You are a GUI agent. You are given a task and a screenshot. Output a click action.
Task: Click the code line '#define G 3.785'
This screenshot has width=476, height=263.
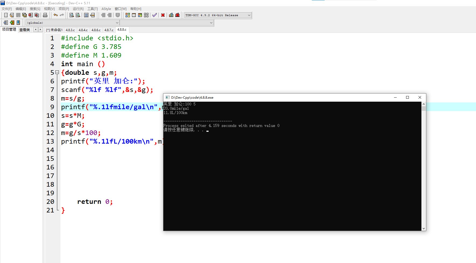[x=91, y=47]
